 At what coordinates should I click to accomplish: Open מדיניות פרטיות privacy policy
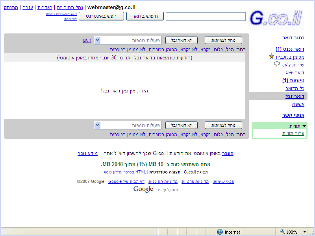tap(195, 181)
